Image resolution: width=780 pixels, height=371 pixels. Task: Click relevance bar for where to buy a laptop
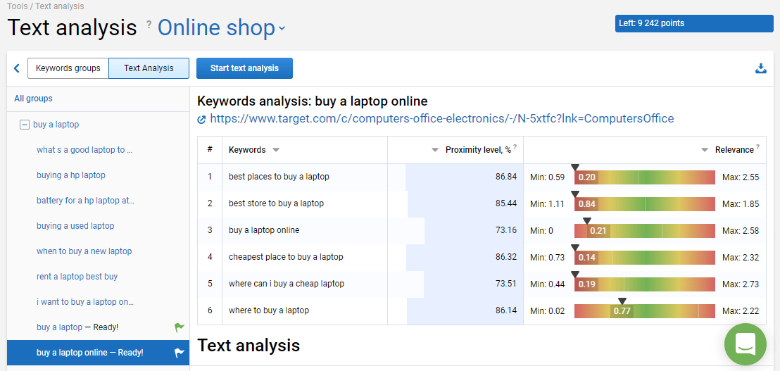pos(645,311)
